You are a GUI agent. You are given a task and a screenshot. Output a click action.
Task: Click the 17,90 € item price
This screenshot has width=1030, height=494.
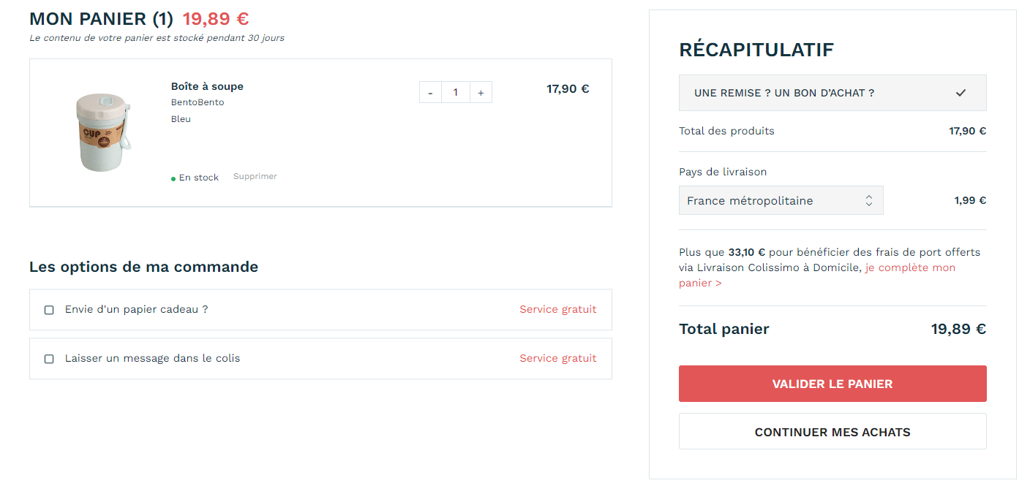tap(568, 89)
